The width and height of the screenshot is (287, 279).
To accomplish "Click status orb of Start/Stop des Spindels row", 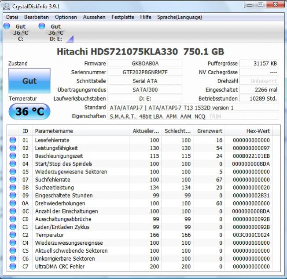I will pyautogui.click(x=13, y=163).
